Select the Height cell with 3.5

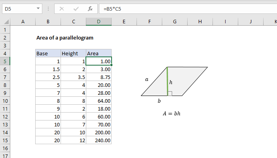(x=74, y=77)
